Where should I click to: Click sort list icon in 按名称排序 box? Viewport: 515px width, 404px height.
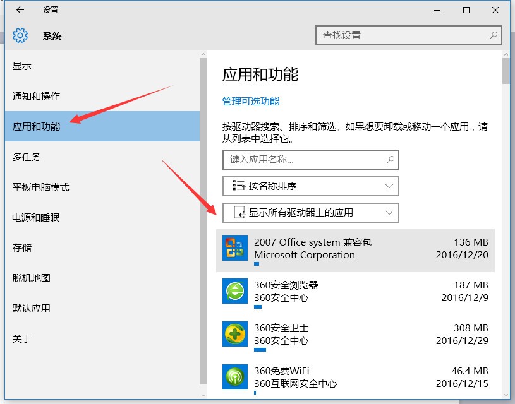click(x=239, y=186)
